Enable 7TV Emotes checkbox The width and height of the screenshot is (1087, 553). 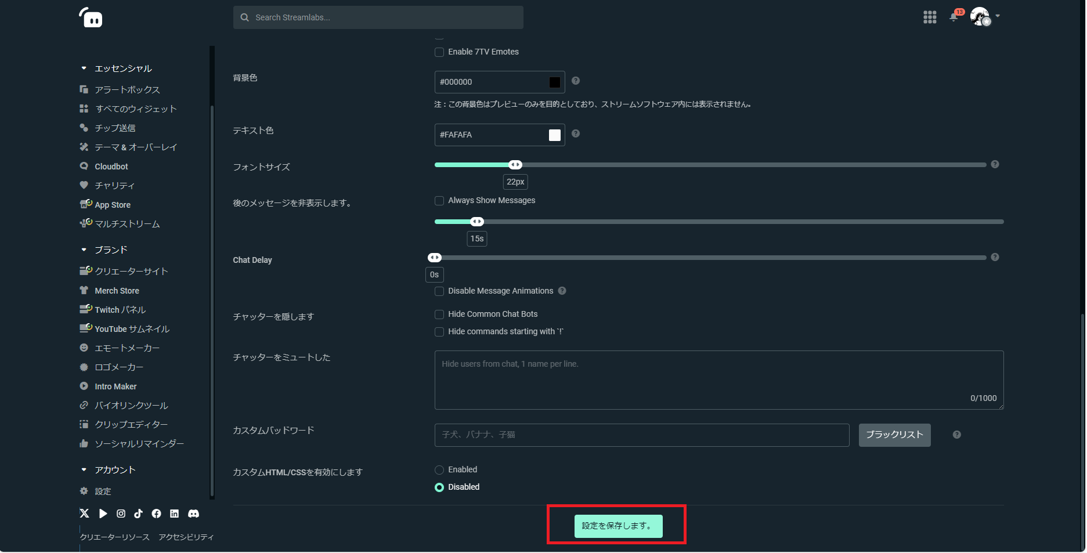pos(439,52)
